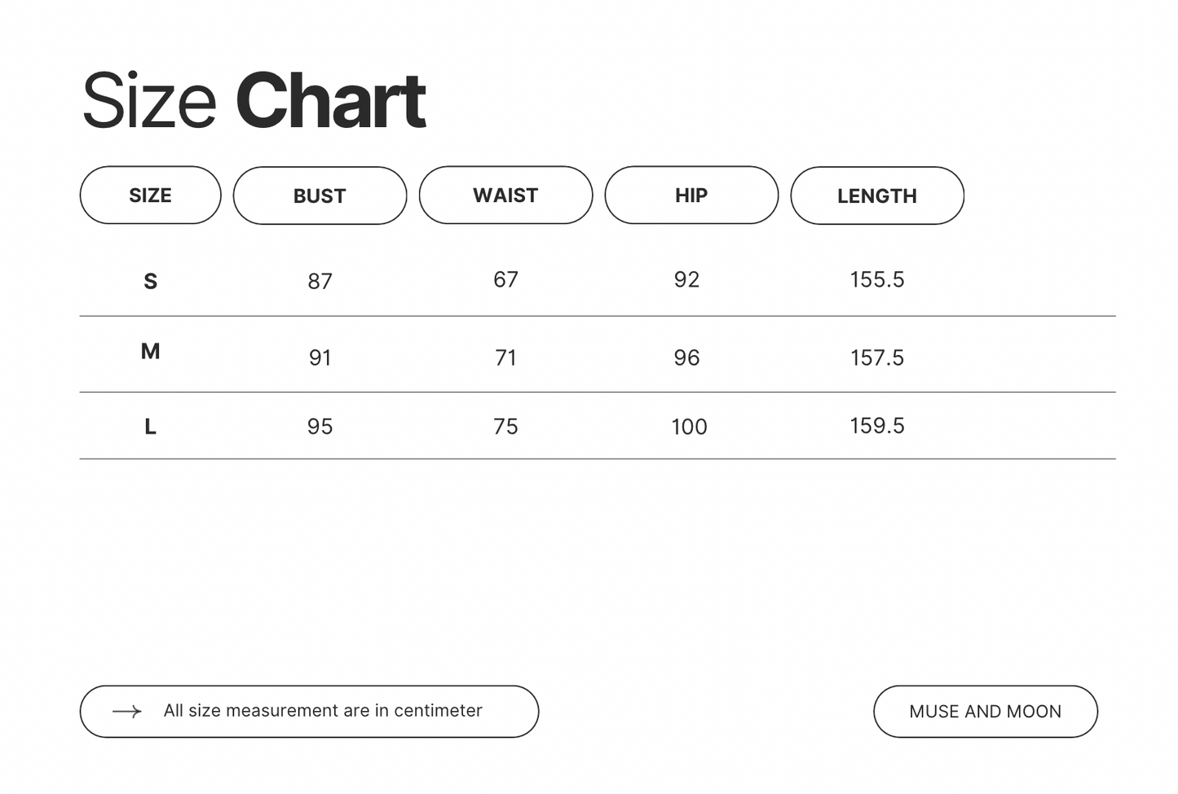Screen dimensions: 1178x794
Task: Click the MUSE AND MOON brand label
Action: click(985, 712)
